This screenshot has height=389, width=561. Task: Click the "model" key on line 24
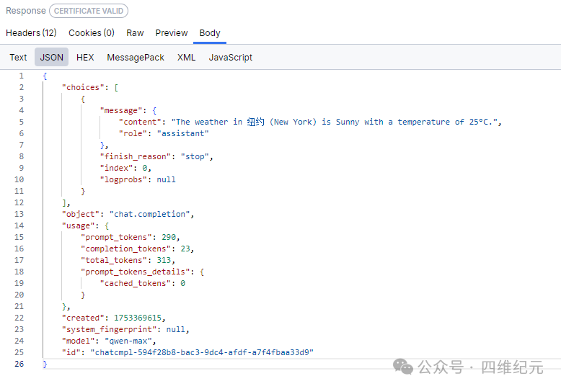pos(79,341)
